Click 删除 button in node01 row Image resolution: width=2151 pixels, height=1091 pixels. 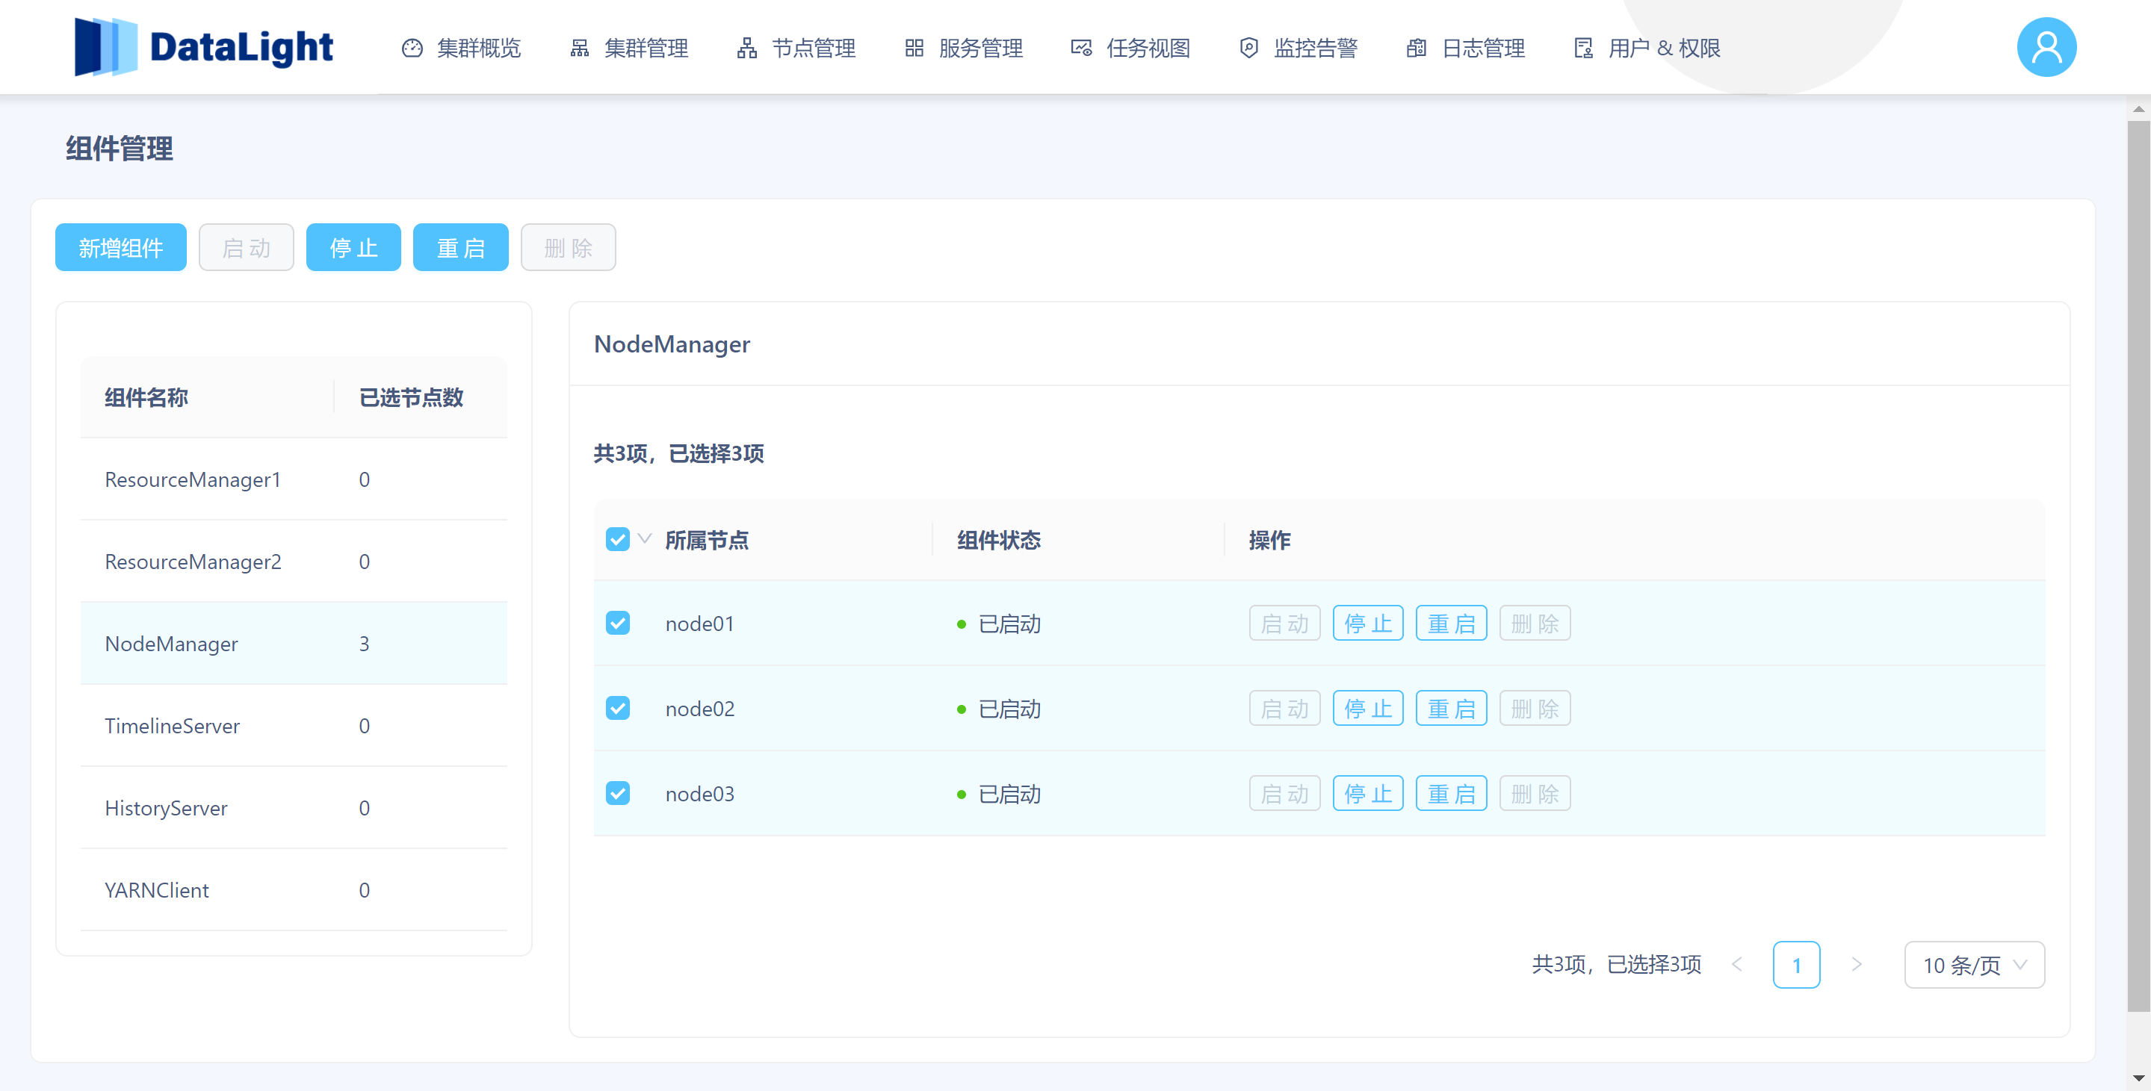(1535, 624)
